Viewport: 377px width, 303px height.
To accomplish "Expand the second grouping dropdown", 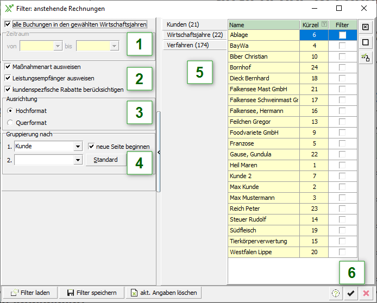I will (x=78, y=160).
